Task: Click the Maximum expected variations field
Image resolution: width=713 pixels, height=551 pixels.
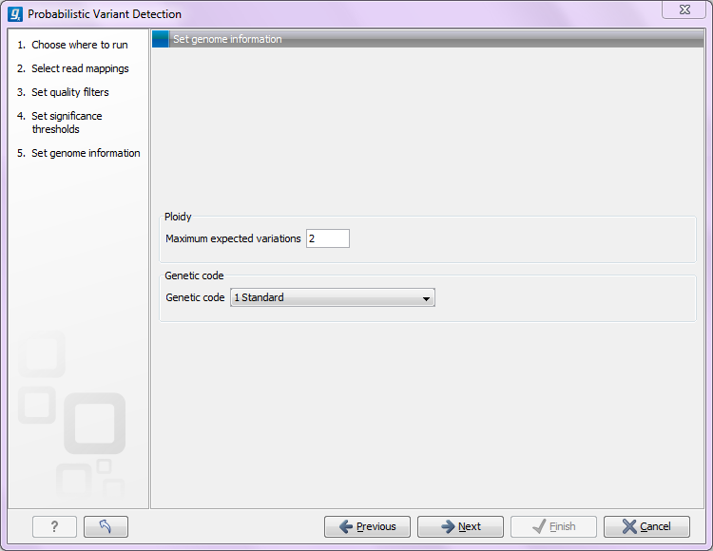Action: pyautogui.click(x=328, y=238)
